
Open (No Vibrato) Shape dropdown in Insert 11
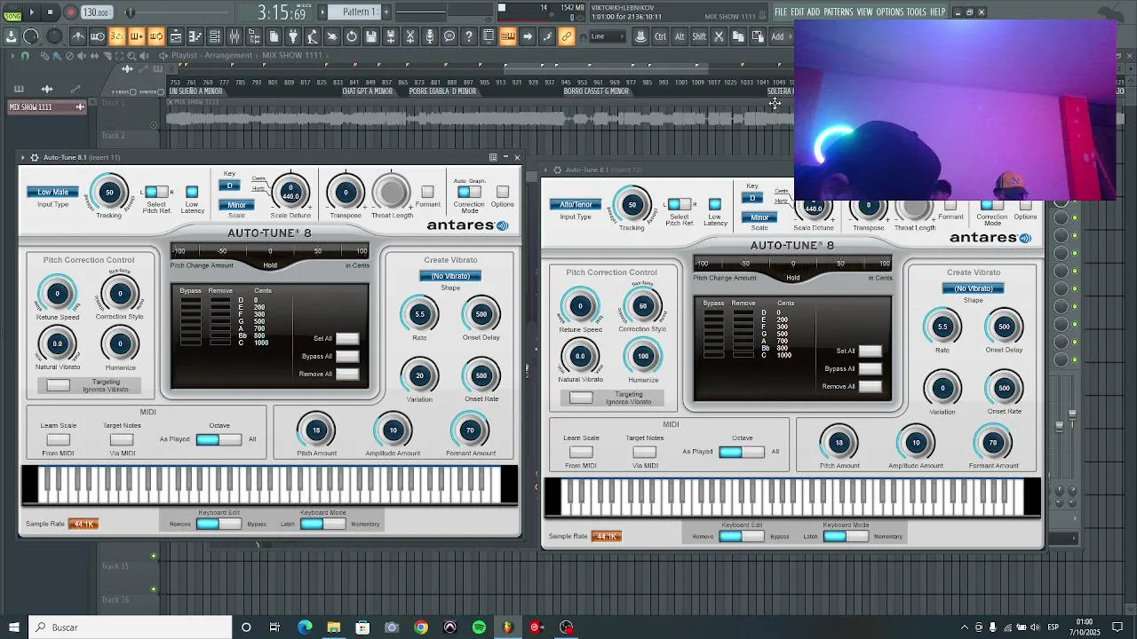(x=450, y=276)
